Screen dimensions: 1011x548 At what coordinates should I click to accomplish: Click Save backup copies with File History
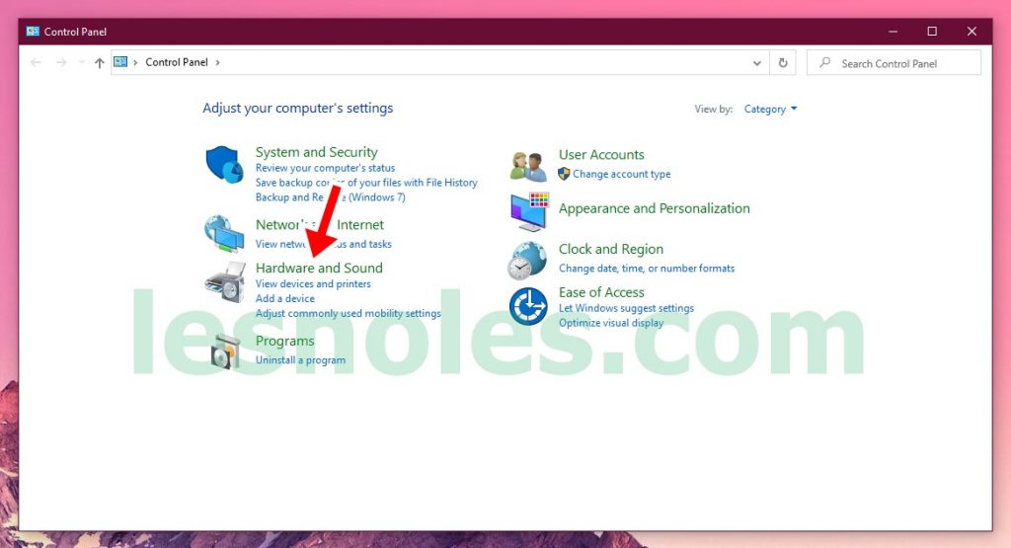(x=366, y=183)
